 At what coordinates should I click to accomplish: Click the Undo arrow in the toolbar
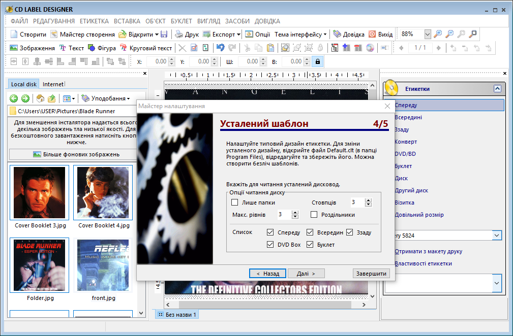(x=220, y=48)
